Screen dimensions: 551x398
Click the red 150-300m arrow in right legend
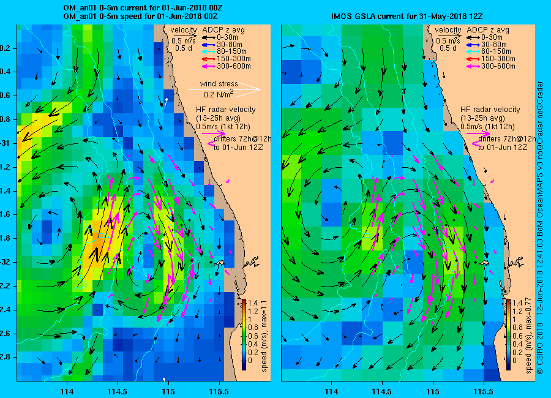pos(473,59)
